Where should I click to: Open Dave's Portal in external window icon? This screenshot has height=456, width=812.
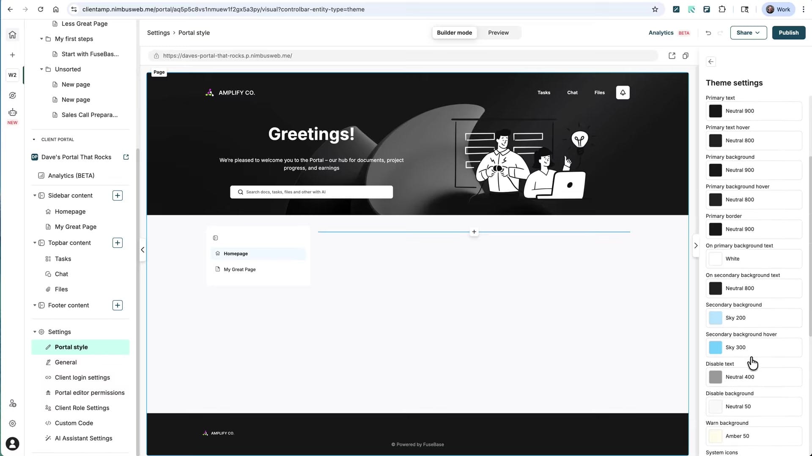[126, 157]
